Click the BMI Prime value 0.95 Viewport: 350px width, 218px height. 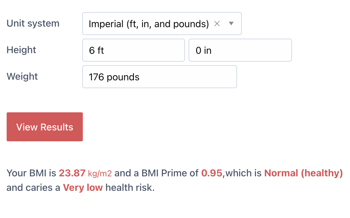(210, 173)
